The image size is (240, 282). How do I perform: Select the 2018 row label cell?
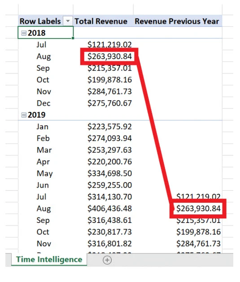point(46,33)
